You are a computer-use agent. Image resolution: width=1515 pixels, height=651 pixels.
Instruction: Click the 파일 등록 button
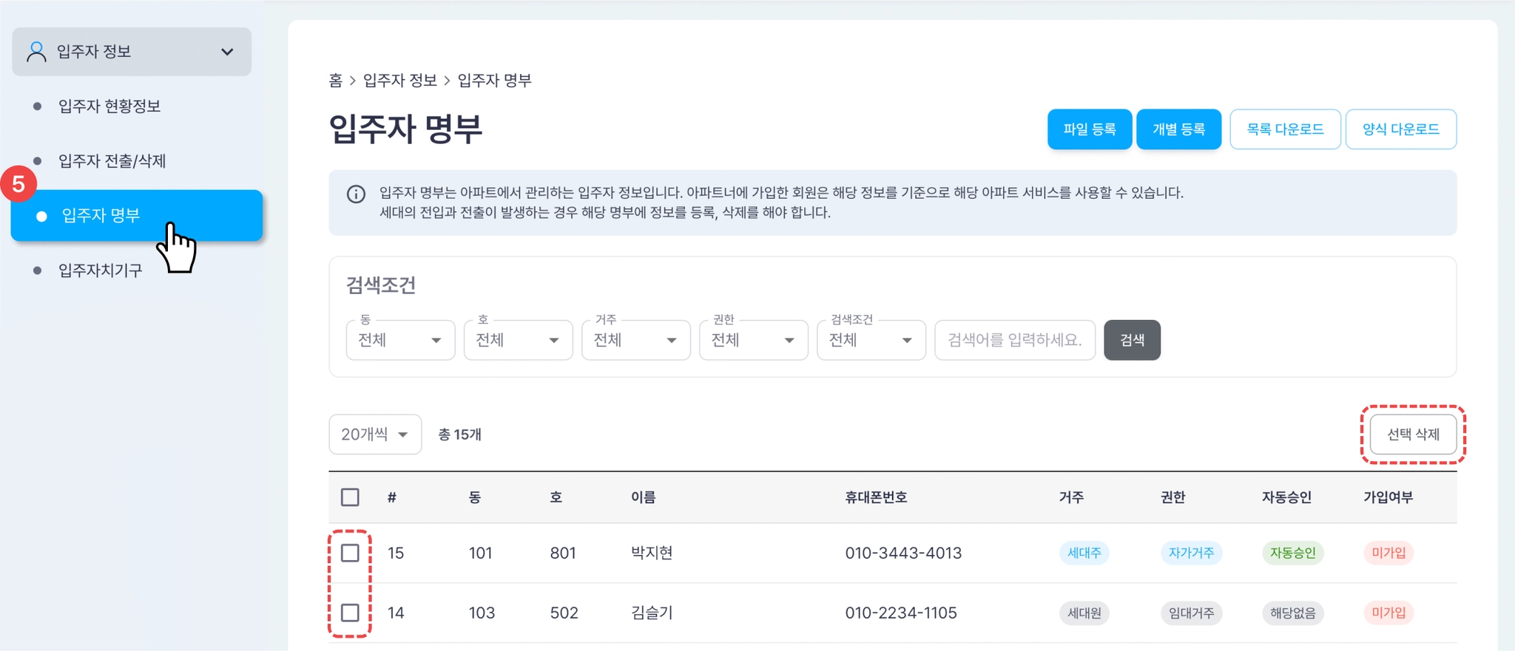click(1090, 129)
